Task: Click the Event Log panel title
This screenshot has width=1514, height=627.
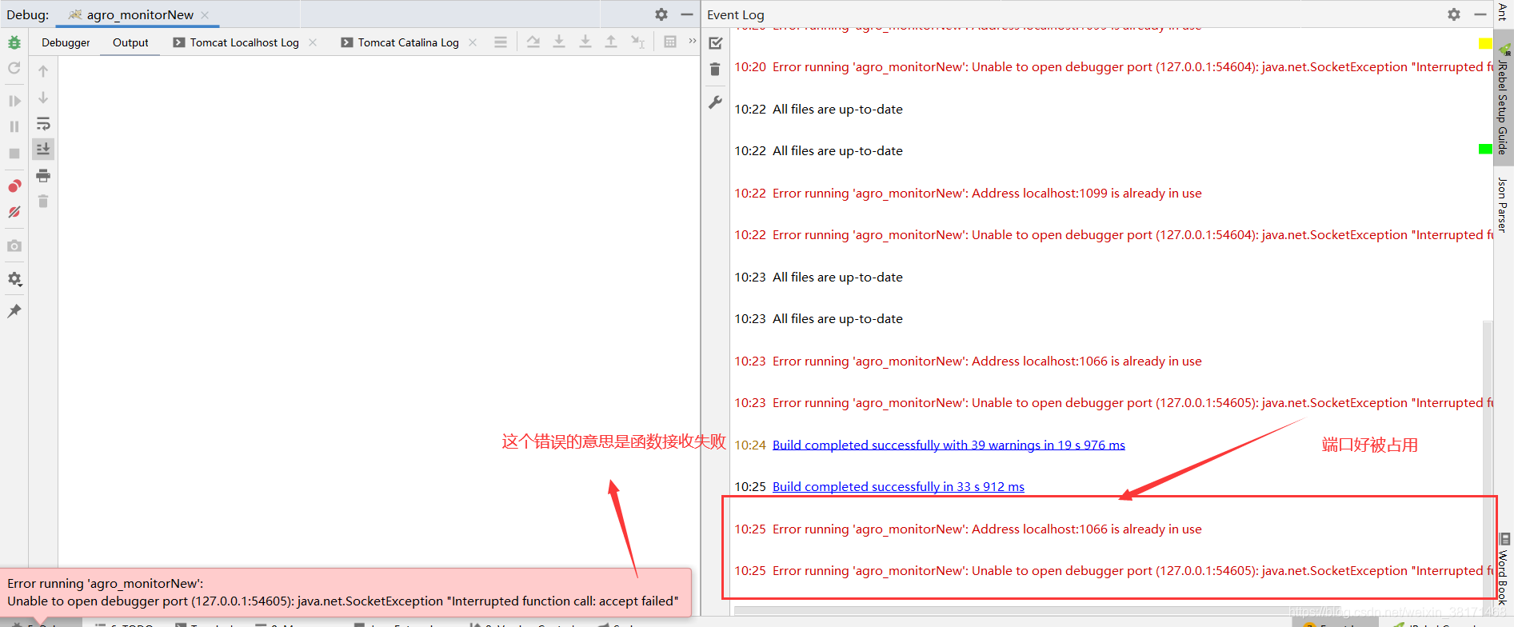Action: tap(736, 14)
